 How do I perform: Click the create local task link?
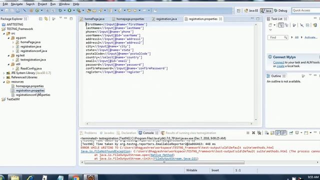[280, 66]
